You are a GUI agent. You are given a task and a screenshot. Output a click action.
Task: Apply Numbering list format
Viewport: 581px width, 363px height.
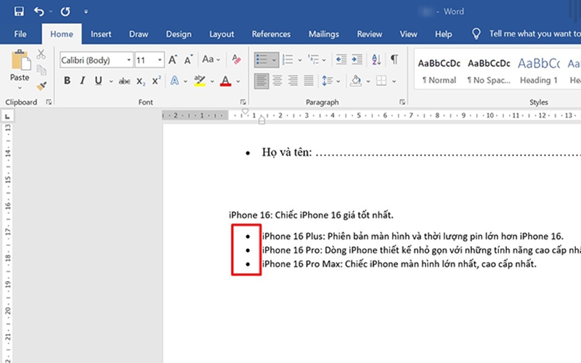pos(288,60)
